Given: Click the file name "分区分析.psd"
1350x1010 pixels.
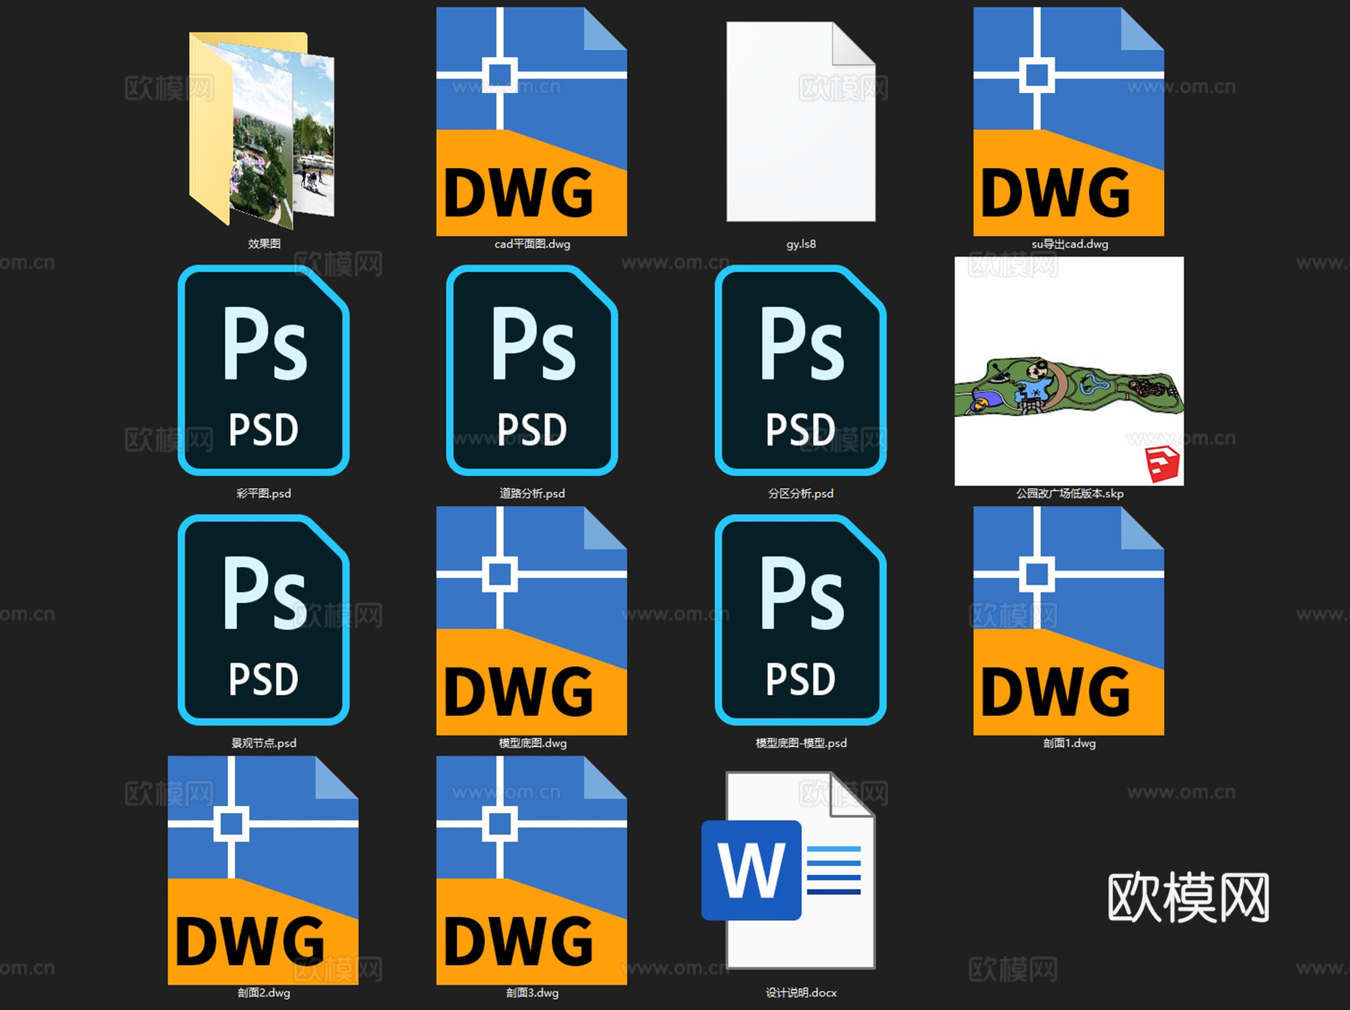Looking at the screenshot, I should tap(801, 493).
